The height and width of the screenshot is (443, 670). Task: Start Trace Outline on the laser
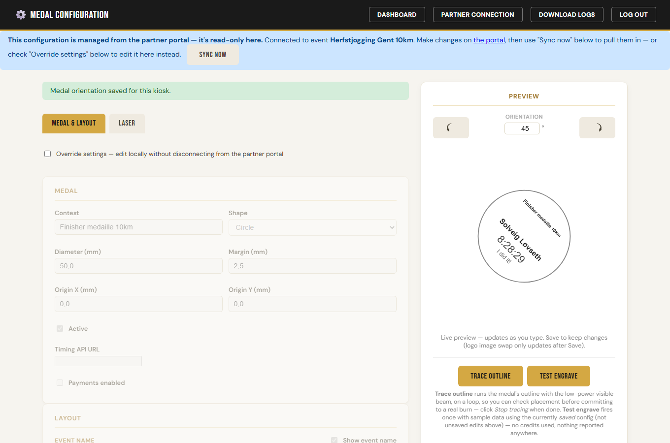point(490,376)
